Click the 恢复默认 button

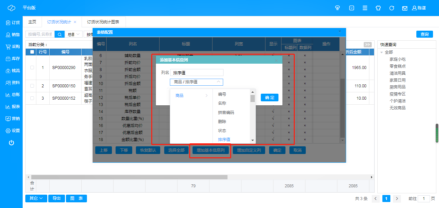(148, 150)
